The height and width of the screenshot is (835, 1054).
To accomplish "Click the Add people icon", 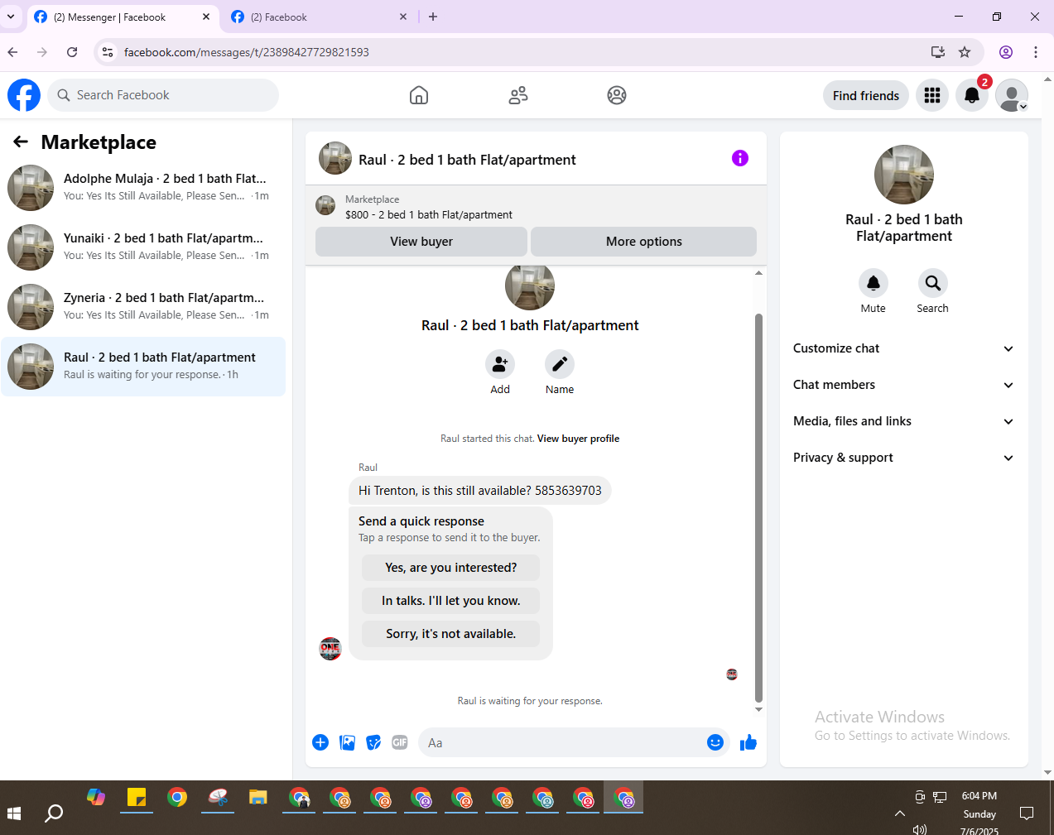I will point(500,364).
